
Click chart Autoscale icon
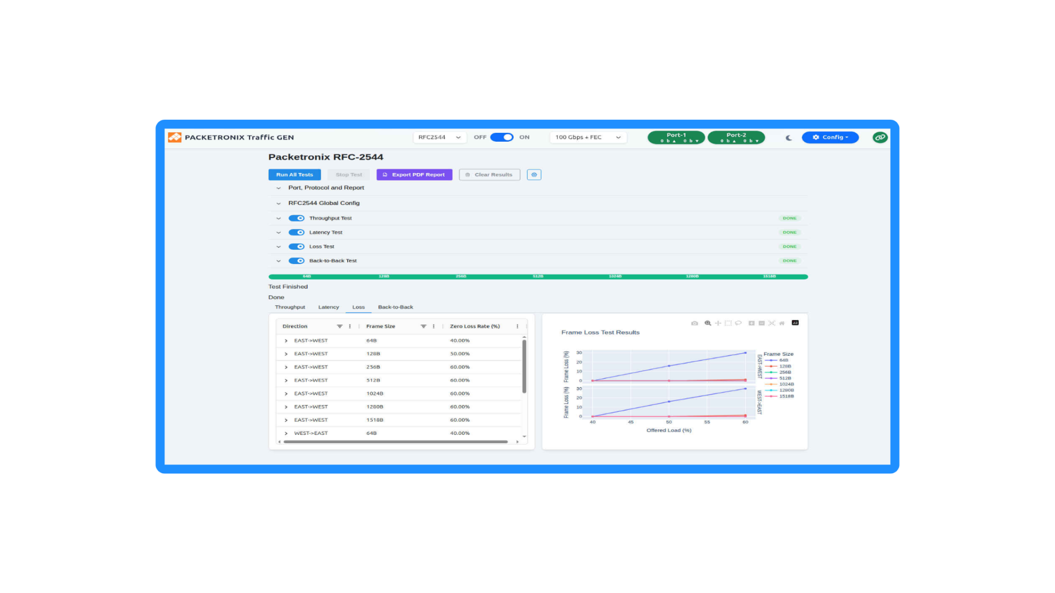pyautogui.click(x=771, y=323)
